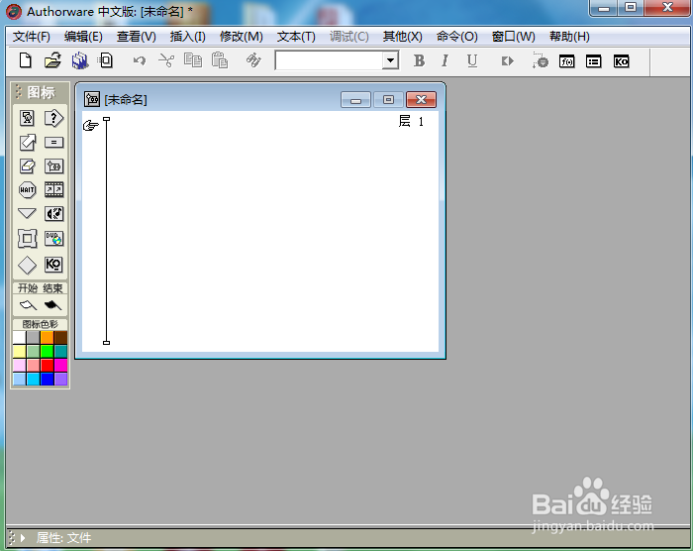Select the Map icon in palette

coord(53,166)
